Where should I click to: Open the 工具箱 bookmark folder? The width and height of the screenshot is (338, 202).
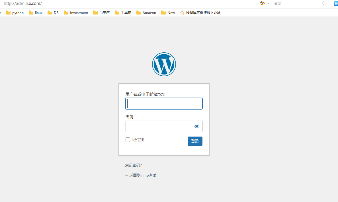click(123, 13)
